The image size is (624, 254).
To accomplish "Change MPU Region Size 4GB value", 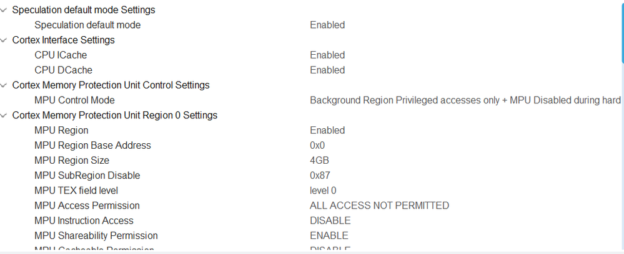I will coord(319,160).
